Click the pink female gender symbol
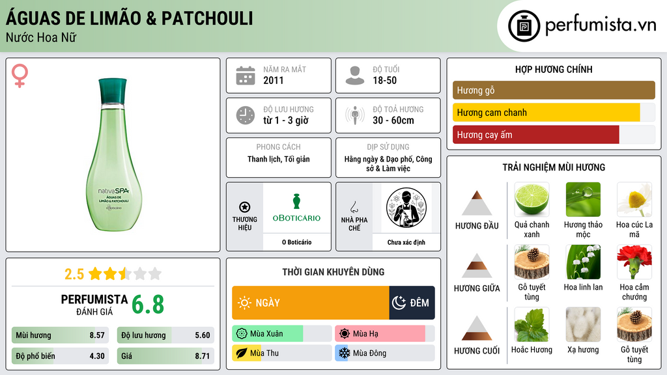667x375 pixels. [x=20, y=76]
